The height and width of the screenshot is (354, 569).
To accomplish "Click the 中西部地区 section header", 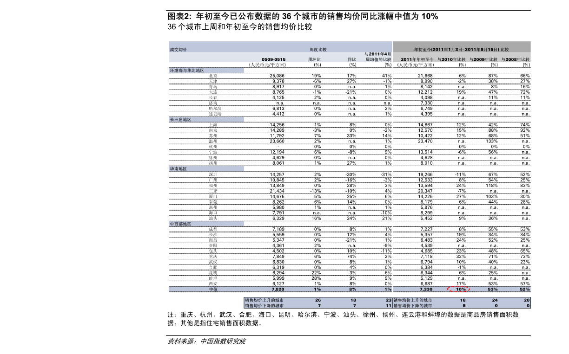I will coord(180,224).
